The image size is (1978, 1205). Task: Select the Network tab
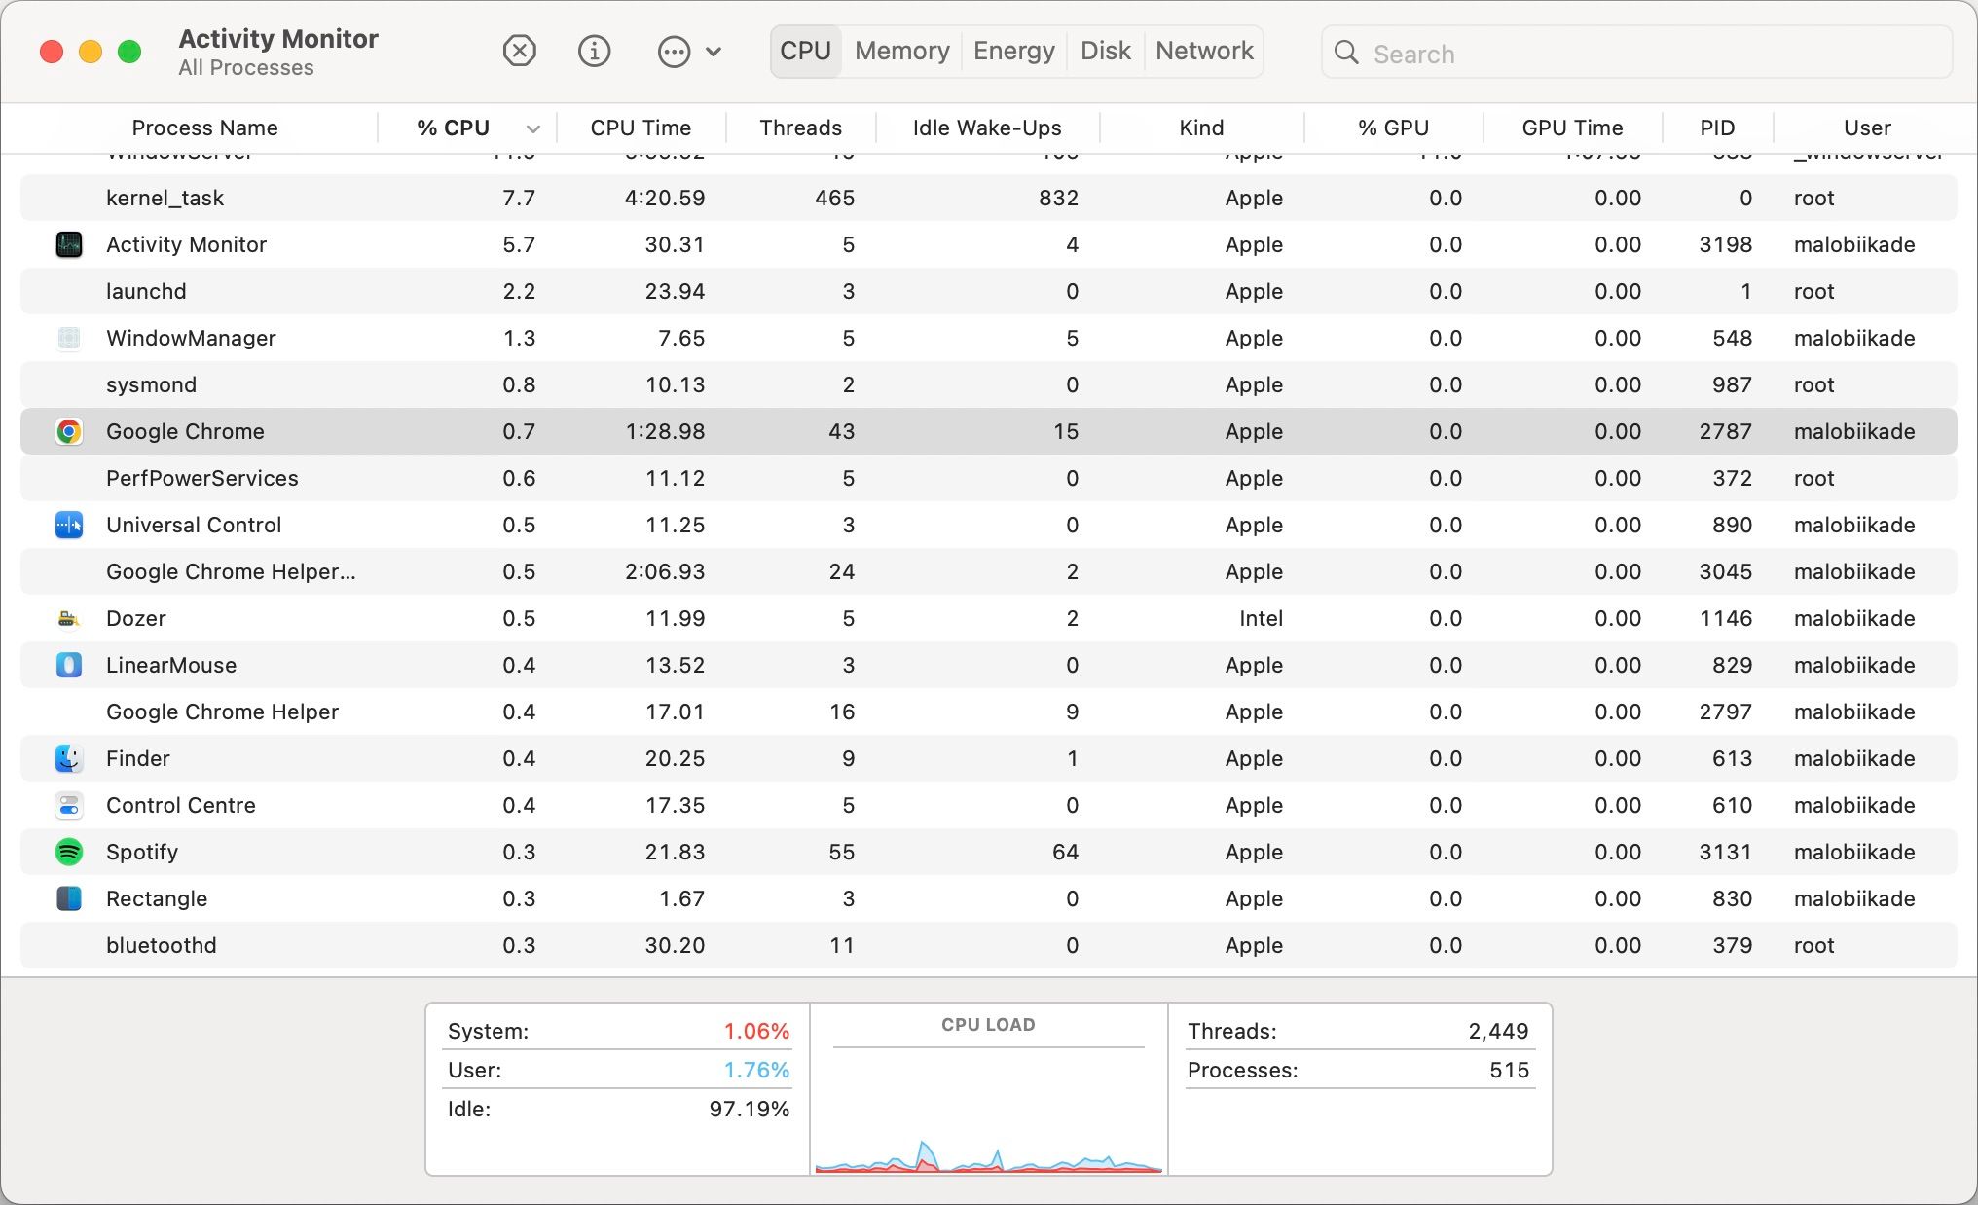pos(1204,52)
